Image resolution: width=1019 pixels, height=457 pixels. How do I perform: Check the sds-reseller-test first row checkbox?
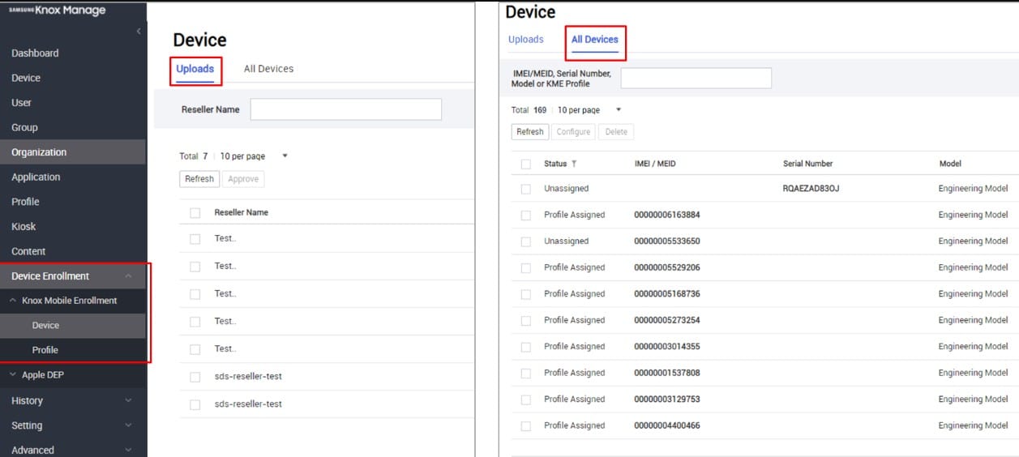point(195,377)
